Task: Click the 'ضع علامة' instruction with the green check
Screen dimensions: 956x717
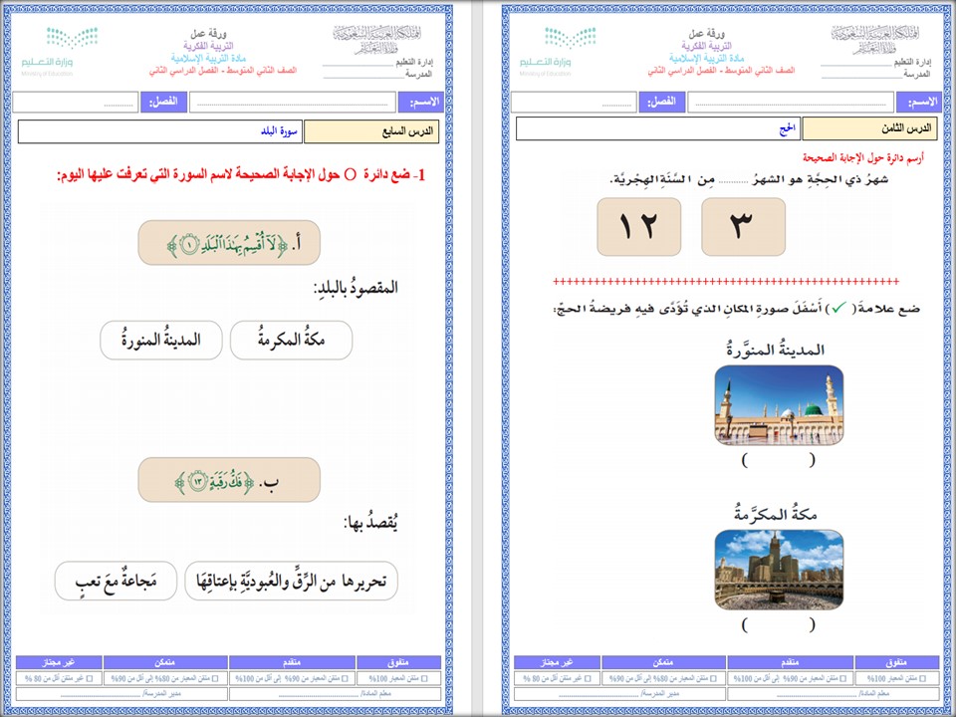Action: (737, 309)
